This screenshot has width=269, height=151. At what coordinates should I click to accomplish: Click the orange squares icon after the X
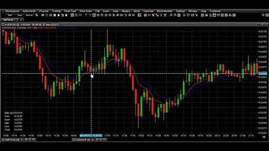coord(157,15)
